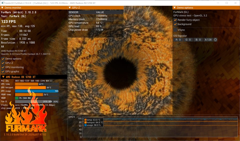Click the G: 0 color value field
The width and height of the screenshot is (240, 141).
point(188,40)
